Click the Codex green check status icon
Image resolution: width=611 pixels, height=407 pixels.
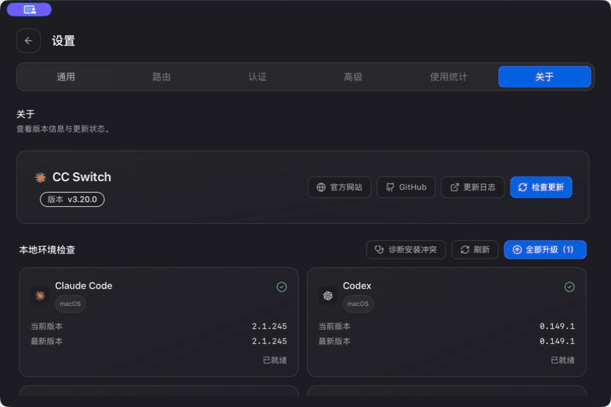(x=570, y=287)
